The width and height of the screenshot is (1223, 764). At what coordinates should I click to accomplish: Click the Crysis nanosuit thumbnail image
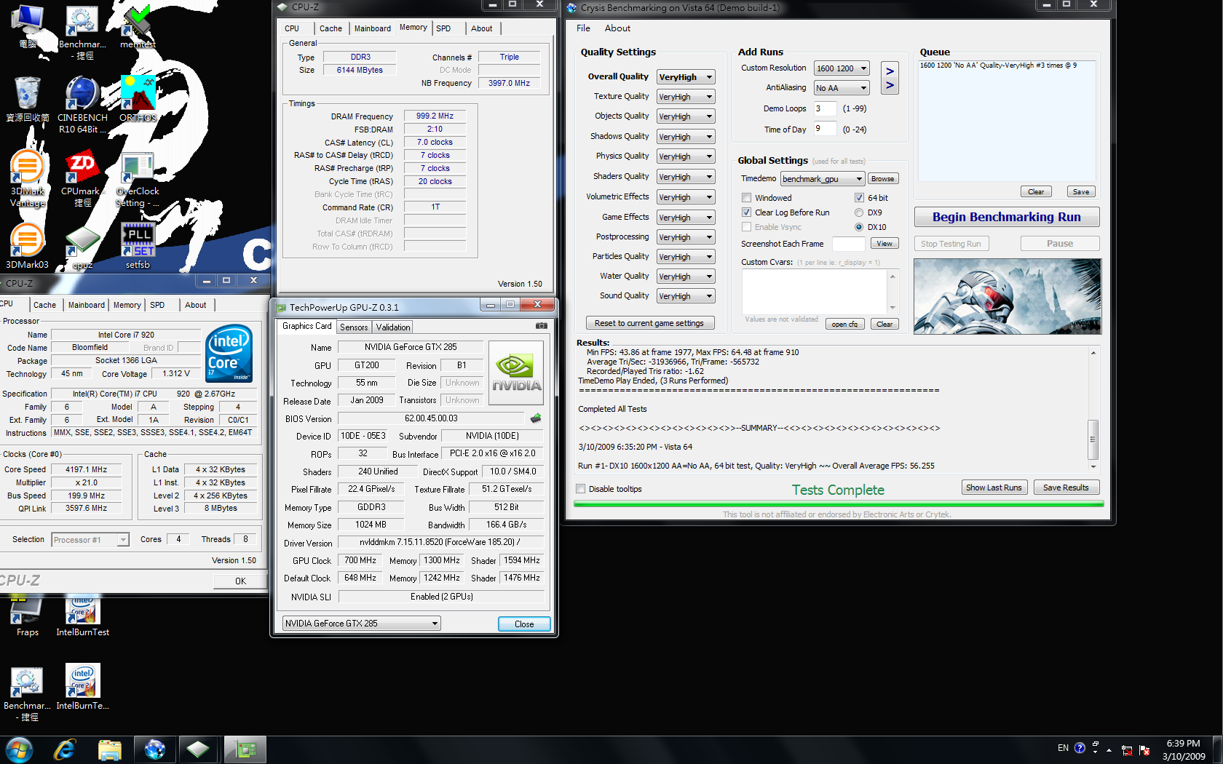(1008, 297)
